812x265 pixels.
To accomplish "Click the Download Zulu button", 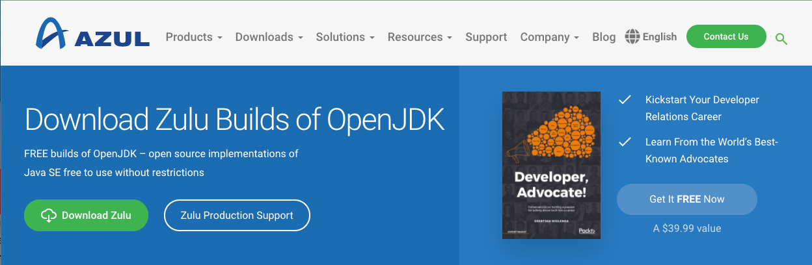I will (86, 215).
